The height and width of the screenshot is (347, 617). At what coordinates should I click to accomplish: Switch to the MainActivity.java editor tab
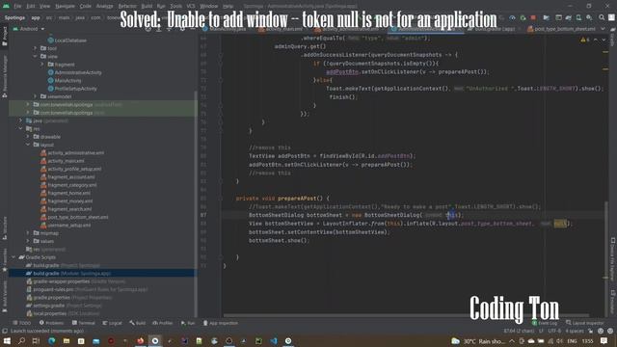[225, 29]
